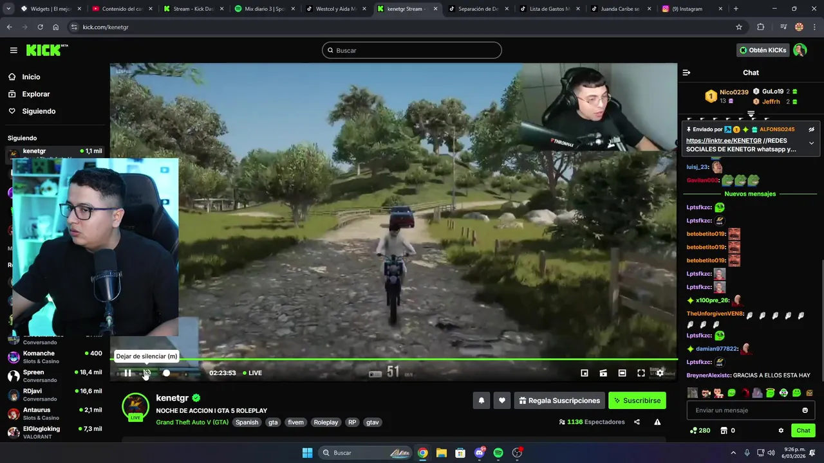This screenshot has width=824, height=463.
Task: Open Komanche channel in sidebar
Action: [55, 357]
